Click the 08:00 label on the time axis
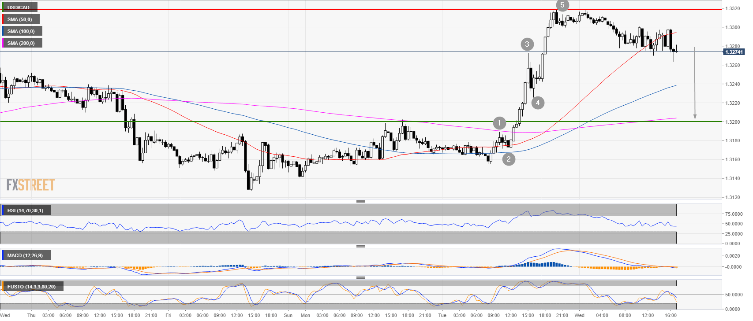Image resolution: width=753 pixels, height=321 pixels. 625,315
